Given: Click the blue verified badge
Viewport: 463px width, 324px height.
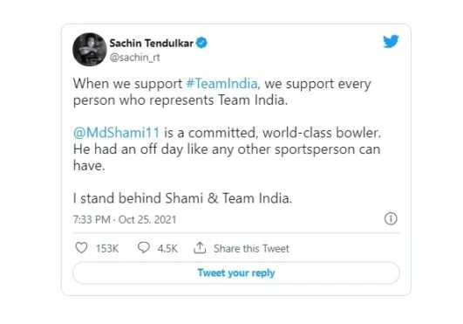Looking at the screenshot, I should click(x=201, y=43).
